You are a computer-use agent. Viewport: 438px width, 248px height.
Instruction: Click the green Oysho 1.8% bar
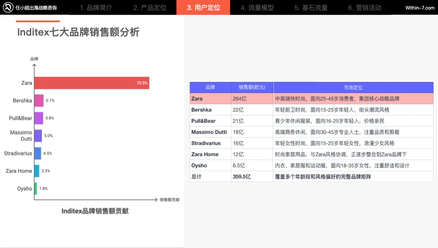point(36,188)
